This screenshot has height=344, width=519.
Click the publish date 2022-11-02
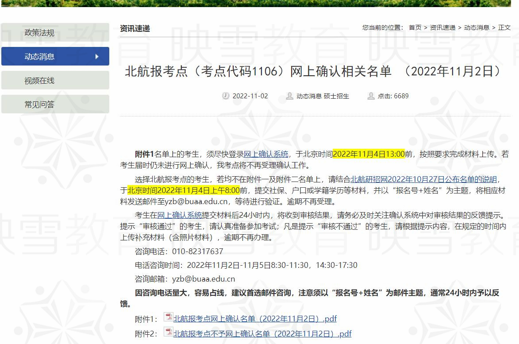click(x=250, y=96)
